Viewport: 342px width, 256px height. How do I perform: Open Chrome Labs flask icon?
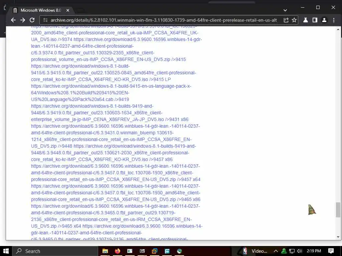306,20
